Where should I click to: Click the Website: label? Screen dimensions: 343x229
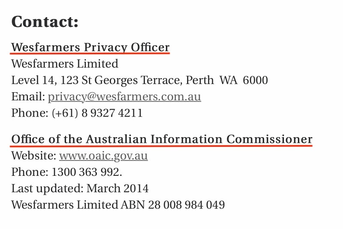click(x=34, y=156)
